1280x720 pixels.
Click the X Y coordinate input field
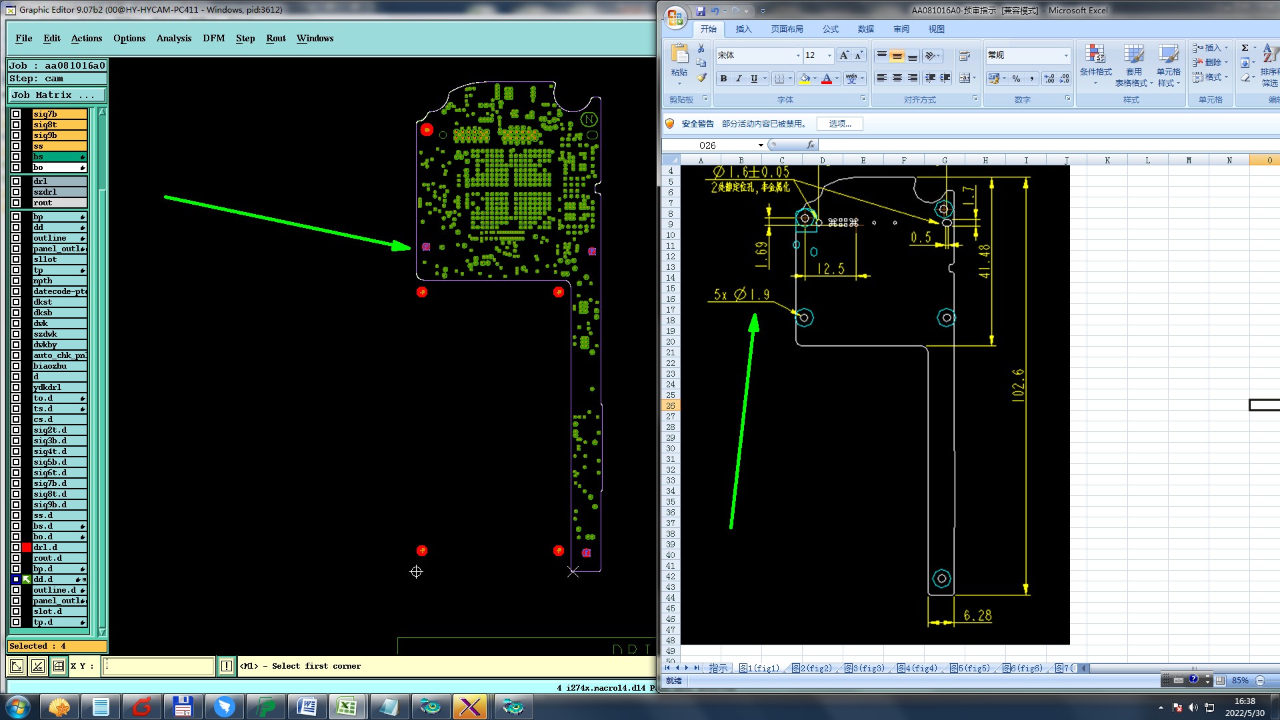[158, 665]
